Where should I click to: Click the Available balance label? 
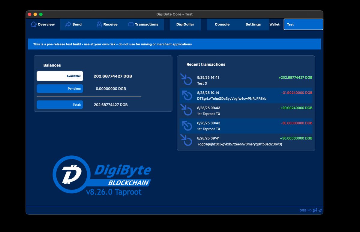click(x=60, y=76)
